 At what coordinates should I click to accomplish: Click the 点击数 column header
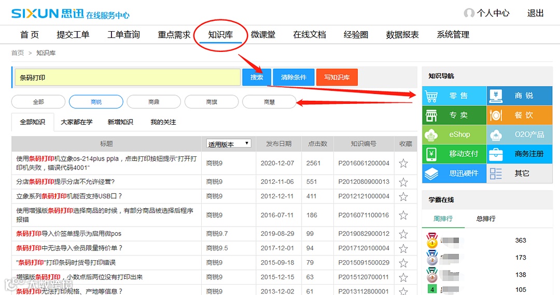pyautogui.click(x=317, y=144)
